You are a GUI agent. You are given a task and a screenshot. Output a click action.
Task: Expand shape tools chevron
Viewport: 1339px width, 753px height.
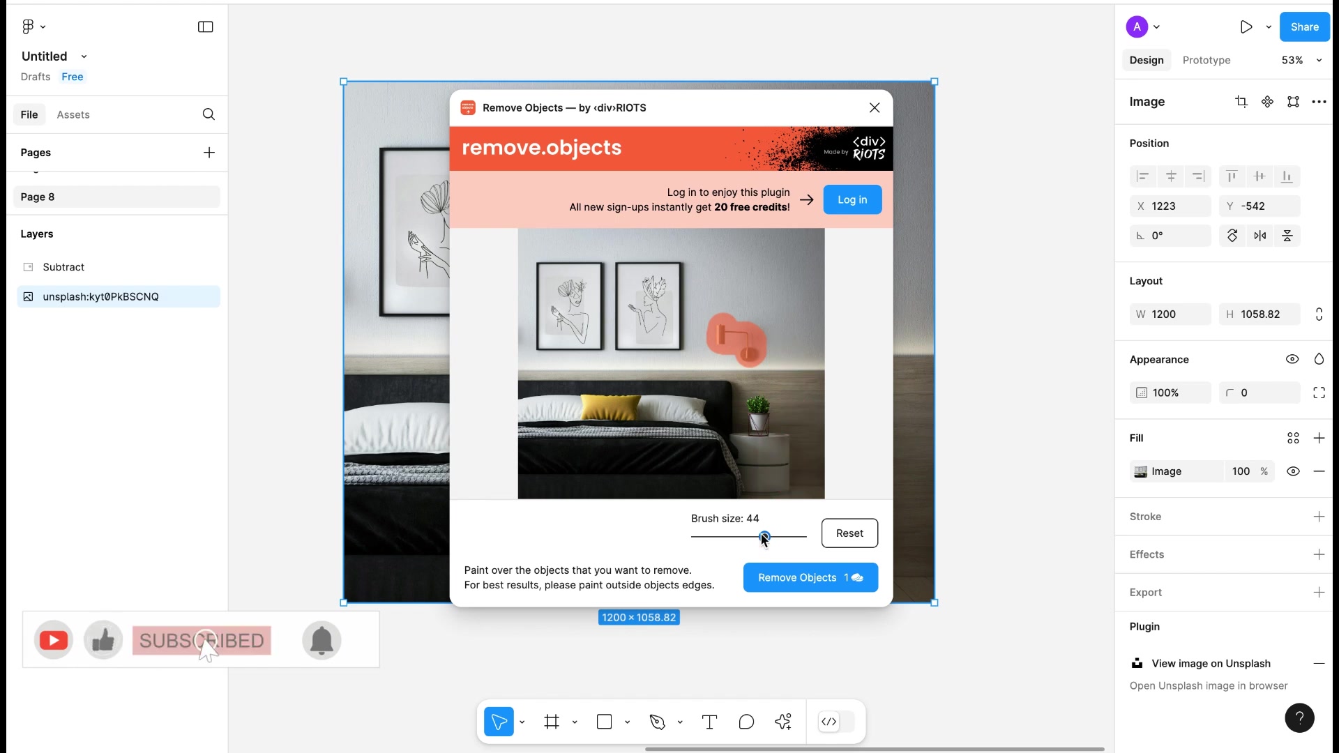point(627,722)
